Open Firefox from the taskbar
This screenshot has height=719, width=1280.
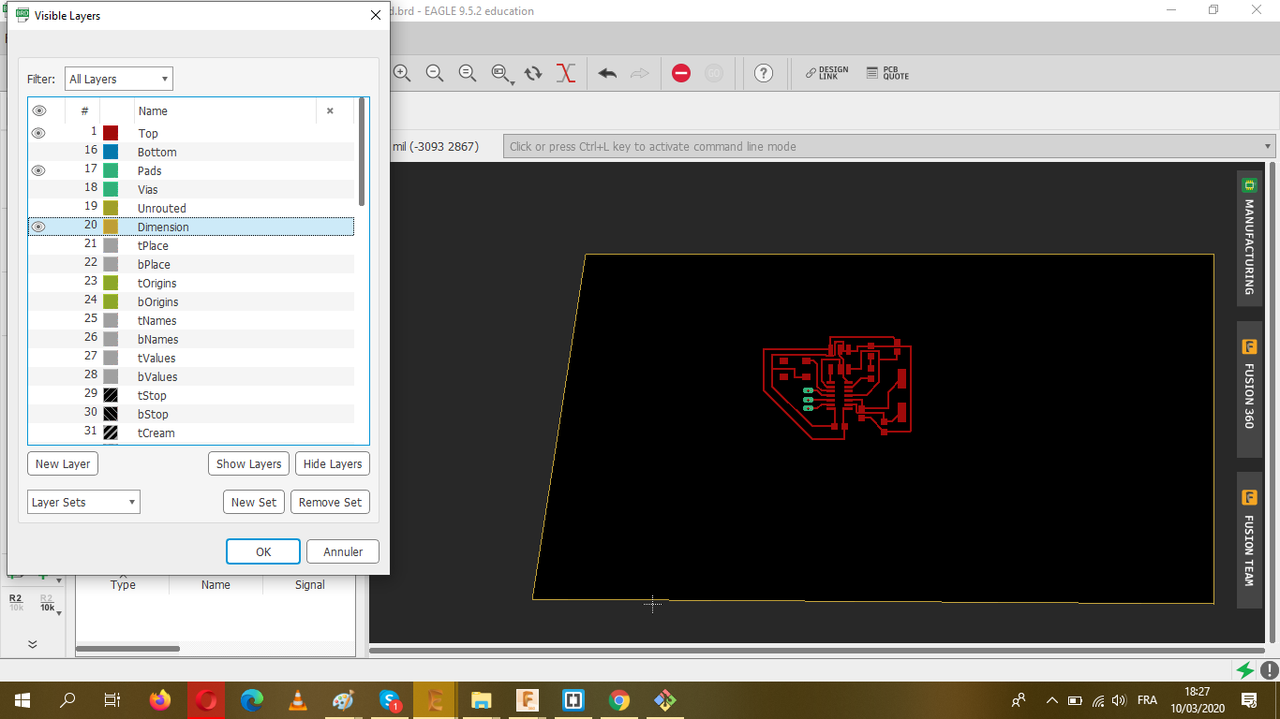tap(160, 700)
